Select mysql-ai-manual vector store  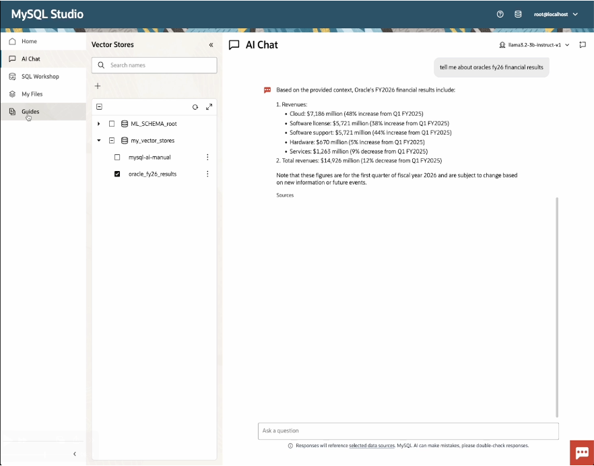150,157
